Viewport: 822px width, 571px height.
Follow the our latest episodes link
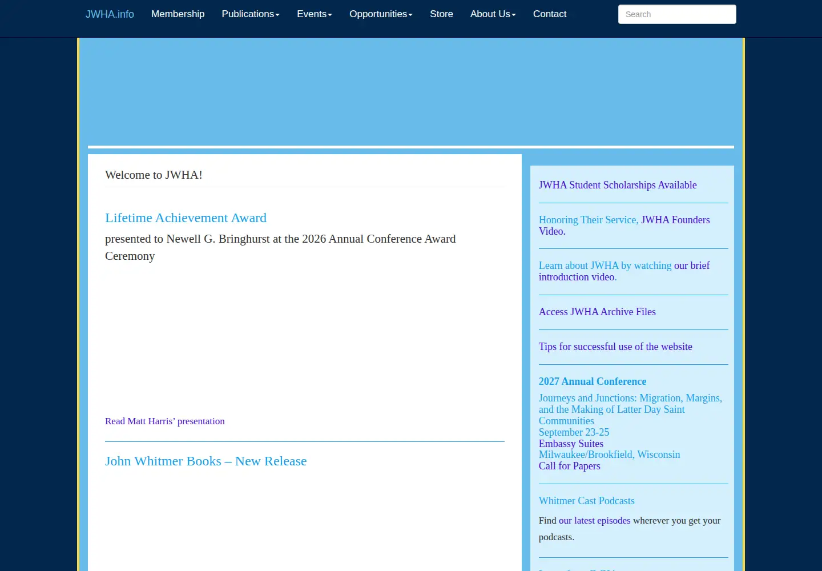click(595, 521)
